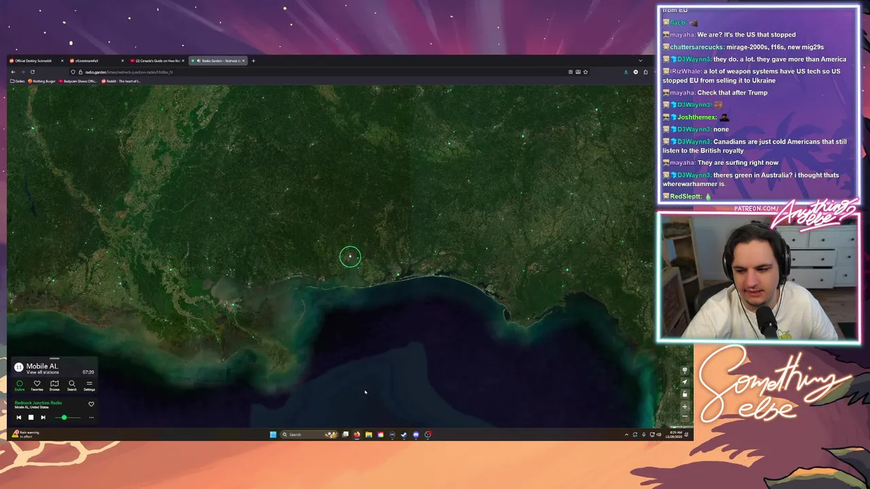
Task: Open the Dailies bookmarks folder
Action: [x=17, y=81]
